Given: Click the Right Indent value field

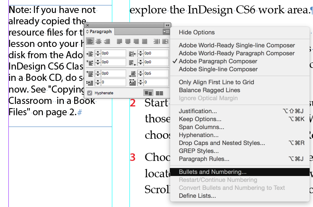Looking at the screenshot, I should tap(156, 54).
